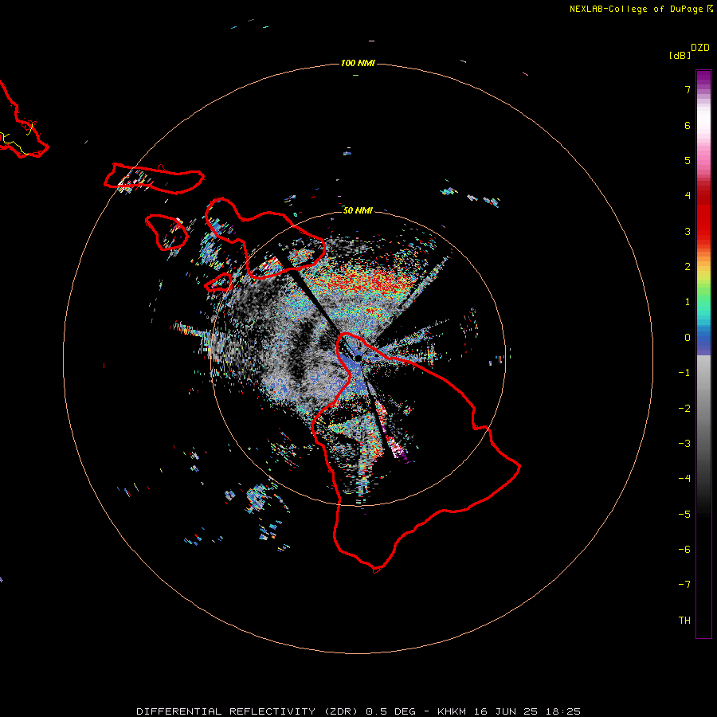Click the 50 NMI range ring label
The image size is (717, 717).
[x=358, y=210]
